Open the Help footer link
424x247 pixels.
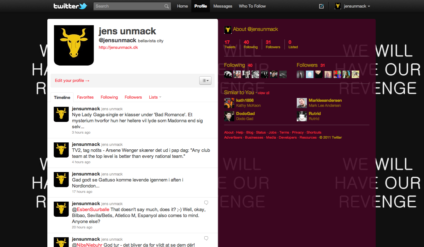click(240, 133)
